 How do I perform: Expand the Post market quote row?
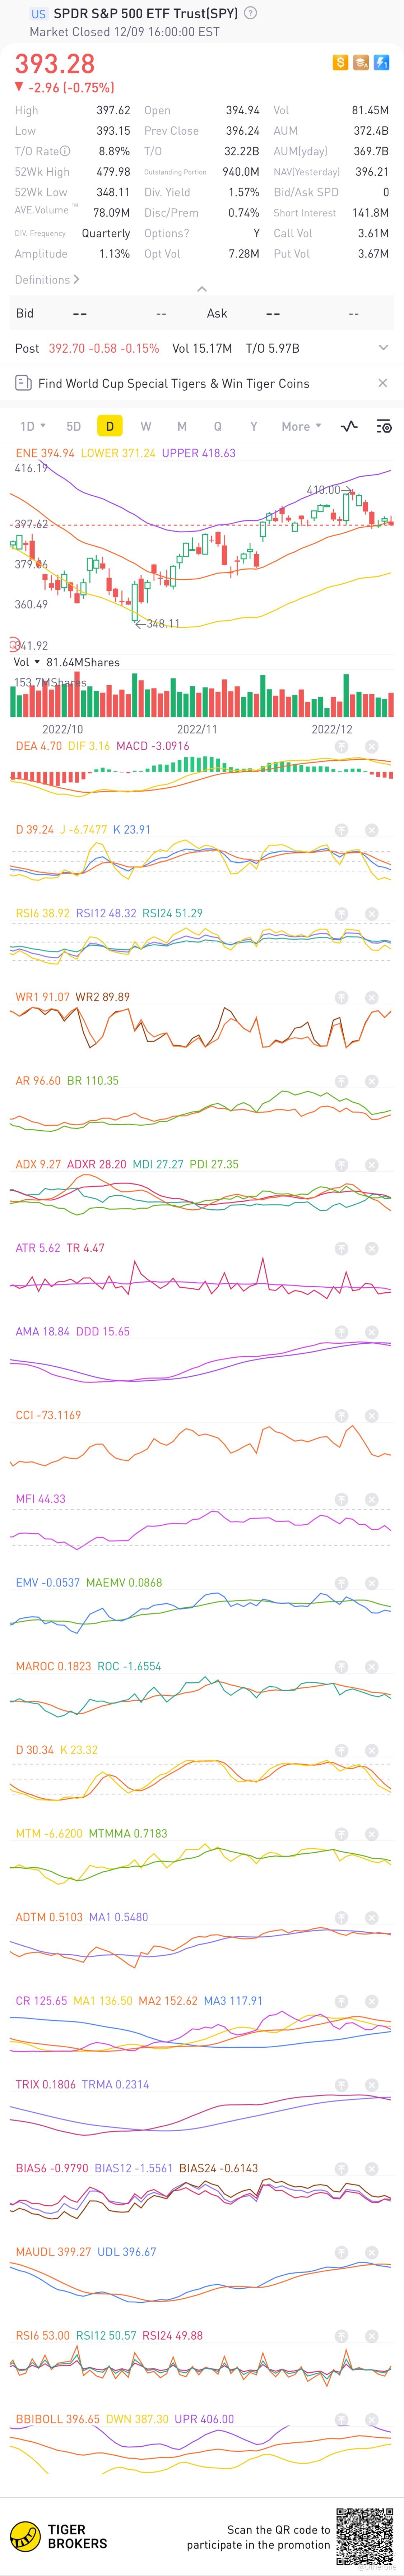(383, 348)
